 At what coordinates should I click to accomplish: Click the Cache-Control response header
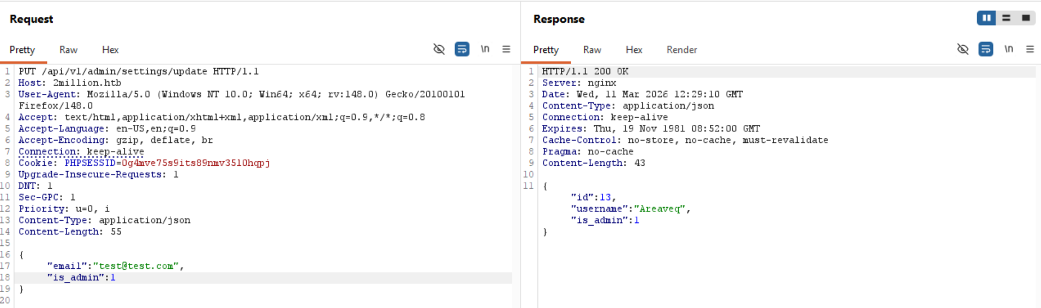click(685, 140)
